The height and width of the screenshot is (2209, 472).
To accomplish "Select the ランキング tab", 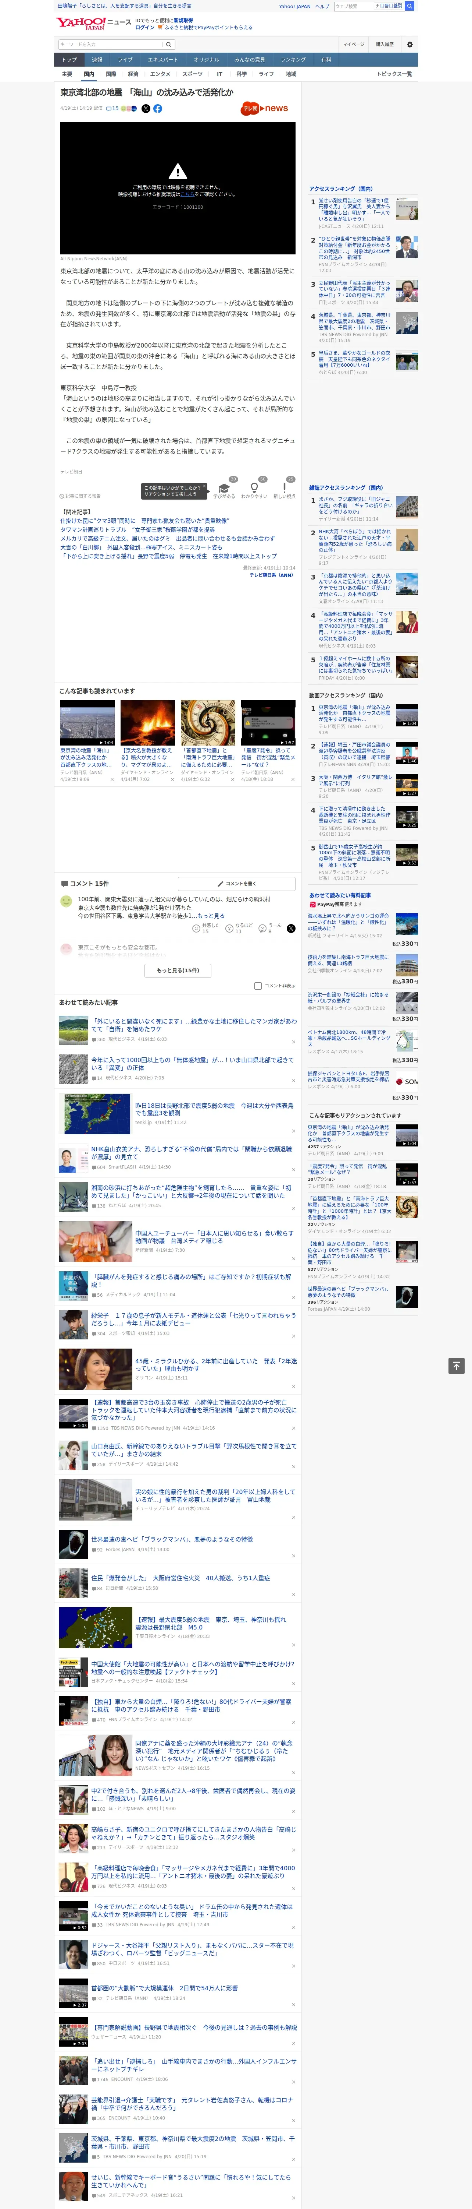I will 293,59.
